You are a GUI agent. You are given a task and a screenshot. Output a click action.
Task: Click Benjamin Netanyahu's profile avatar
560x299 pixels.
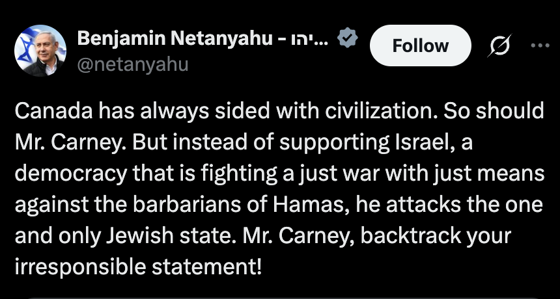tap(40, 51)
